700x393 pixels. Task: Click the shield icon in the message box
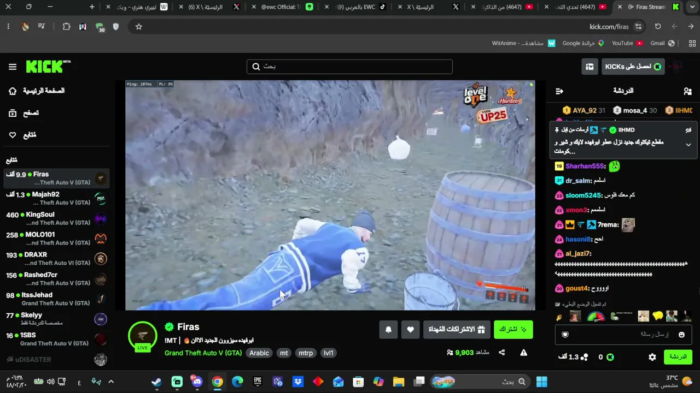tap(565, 335)
